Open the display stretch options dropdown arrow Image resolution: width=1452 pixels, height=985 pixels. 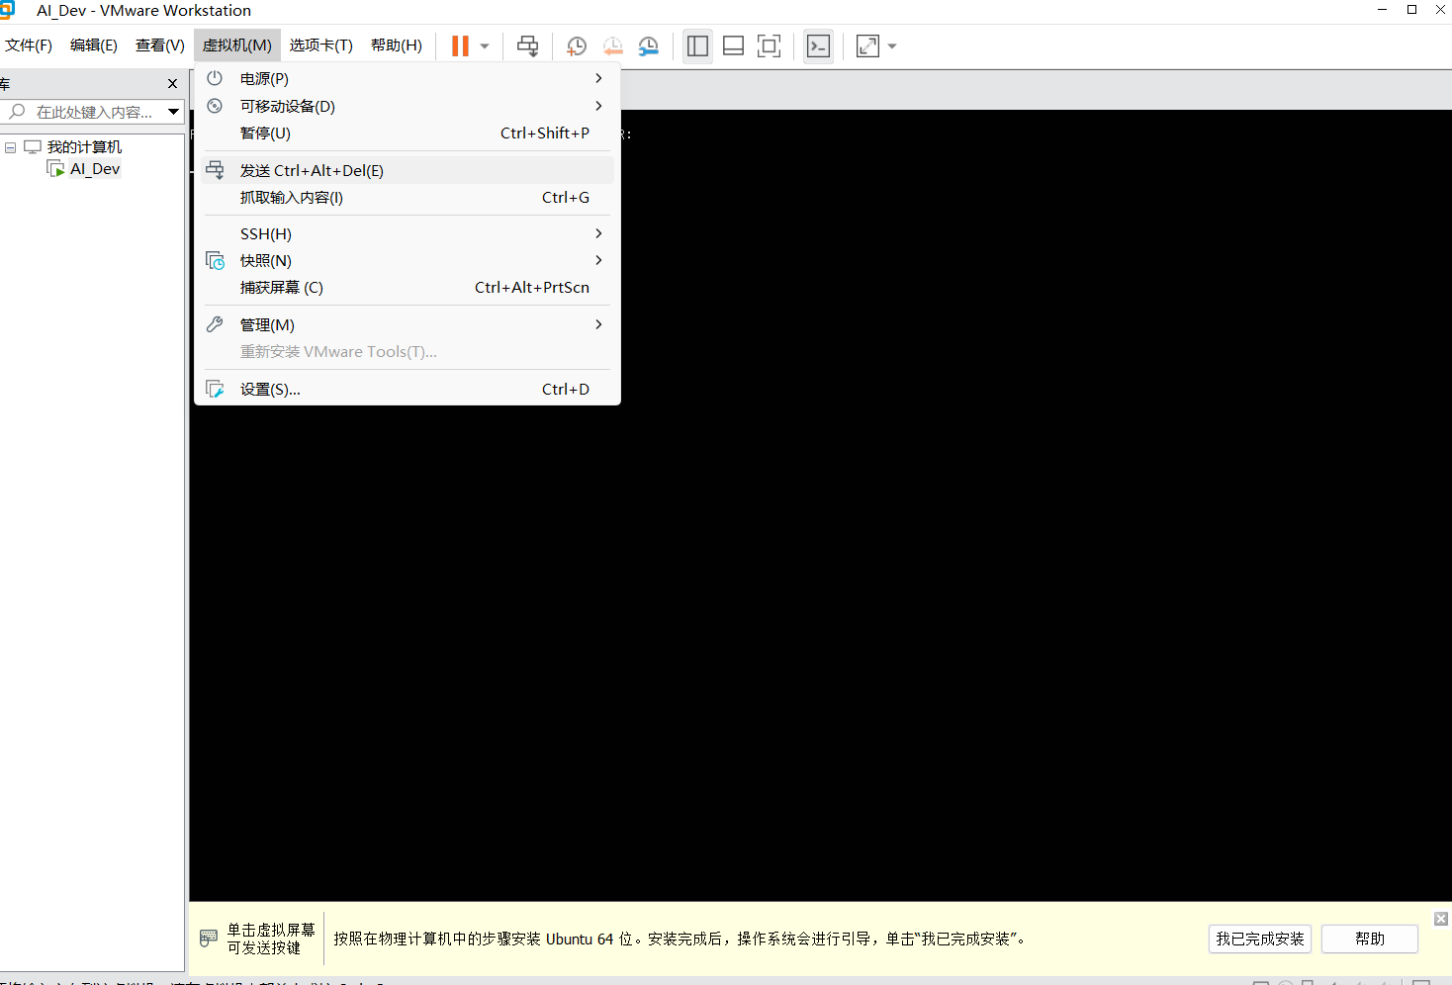pyautogui.click(x=891, y=45)
